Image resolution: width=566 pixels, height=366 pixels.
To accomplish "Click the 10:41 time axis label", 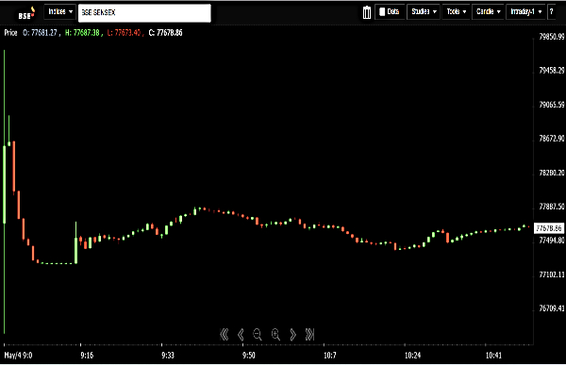I will point(493,356).
